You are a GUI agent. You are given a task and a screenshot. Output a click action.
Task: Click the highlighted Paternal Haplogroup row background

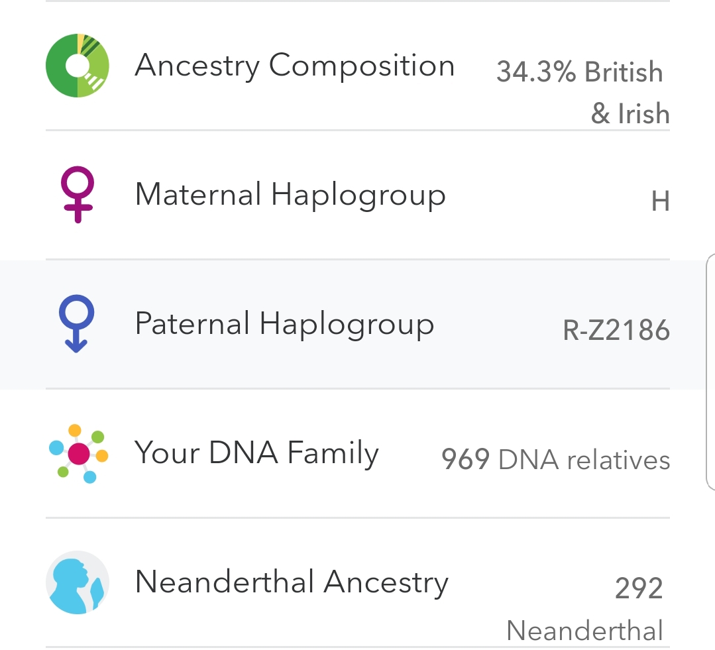pyautogui.click(x=358, y=325)
